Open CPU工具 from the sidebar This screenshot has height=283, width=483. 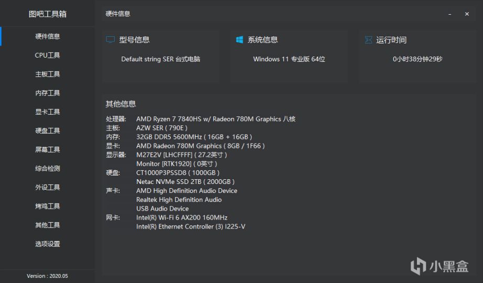pyautogui.click(x=48, y=55)
